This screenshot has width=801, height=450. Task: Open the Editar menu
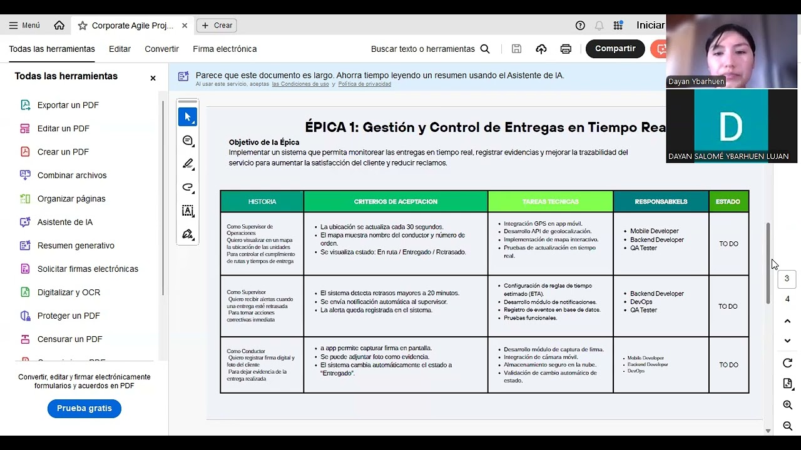120,49
